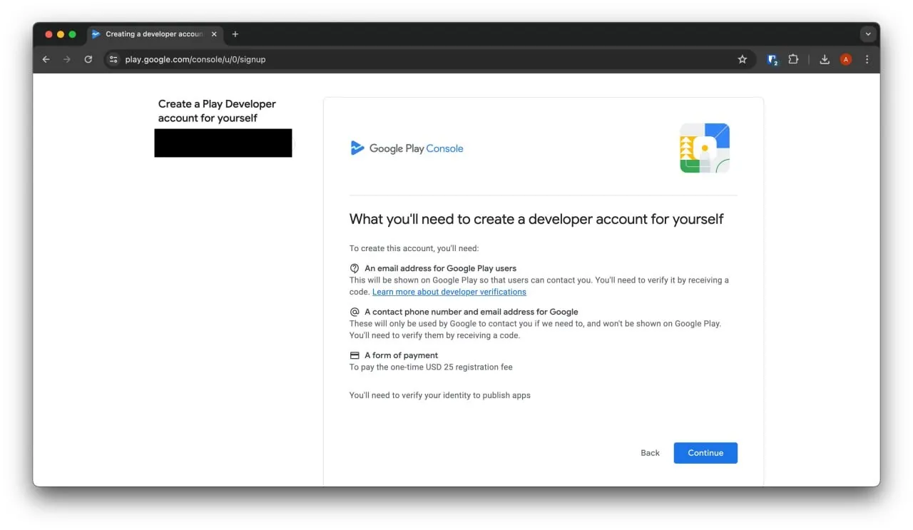
Task: Click the one-time USD 25 registration fee text
Action: click(x=431, y=367)
